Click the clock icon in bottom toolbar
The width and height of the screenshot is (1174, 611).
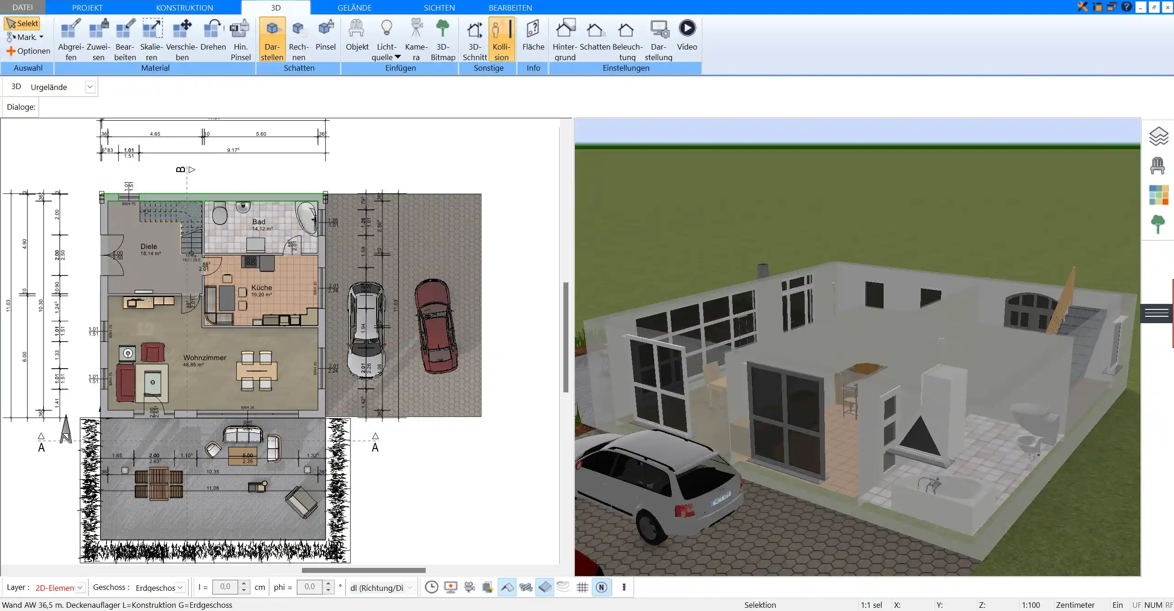431,587
